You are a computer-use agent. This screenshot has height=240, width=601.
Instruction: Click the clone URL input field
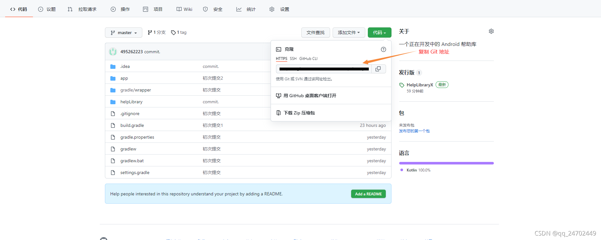324,69
